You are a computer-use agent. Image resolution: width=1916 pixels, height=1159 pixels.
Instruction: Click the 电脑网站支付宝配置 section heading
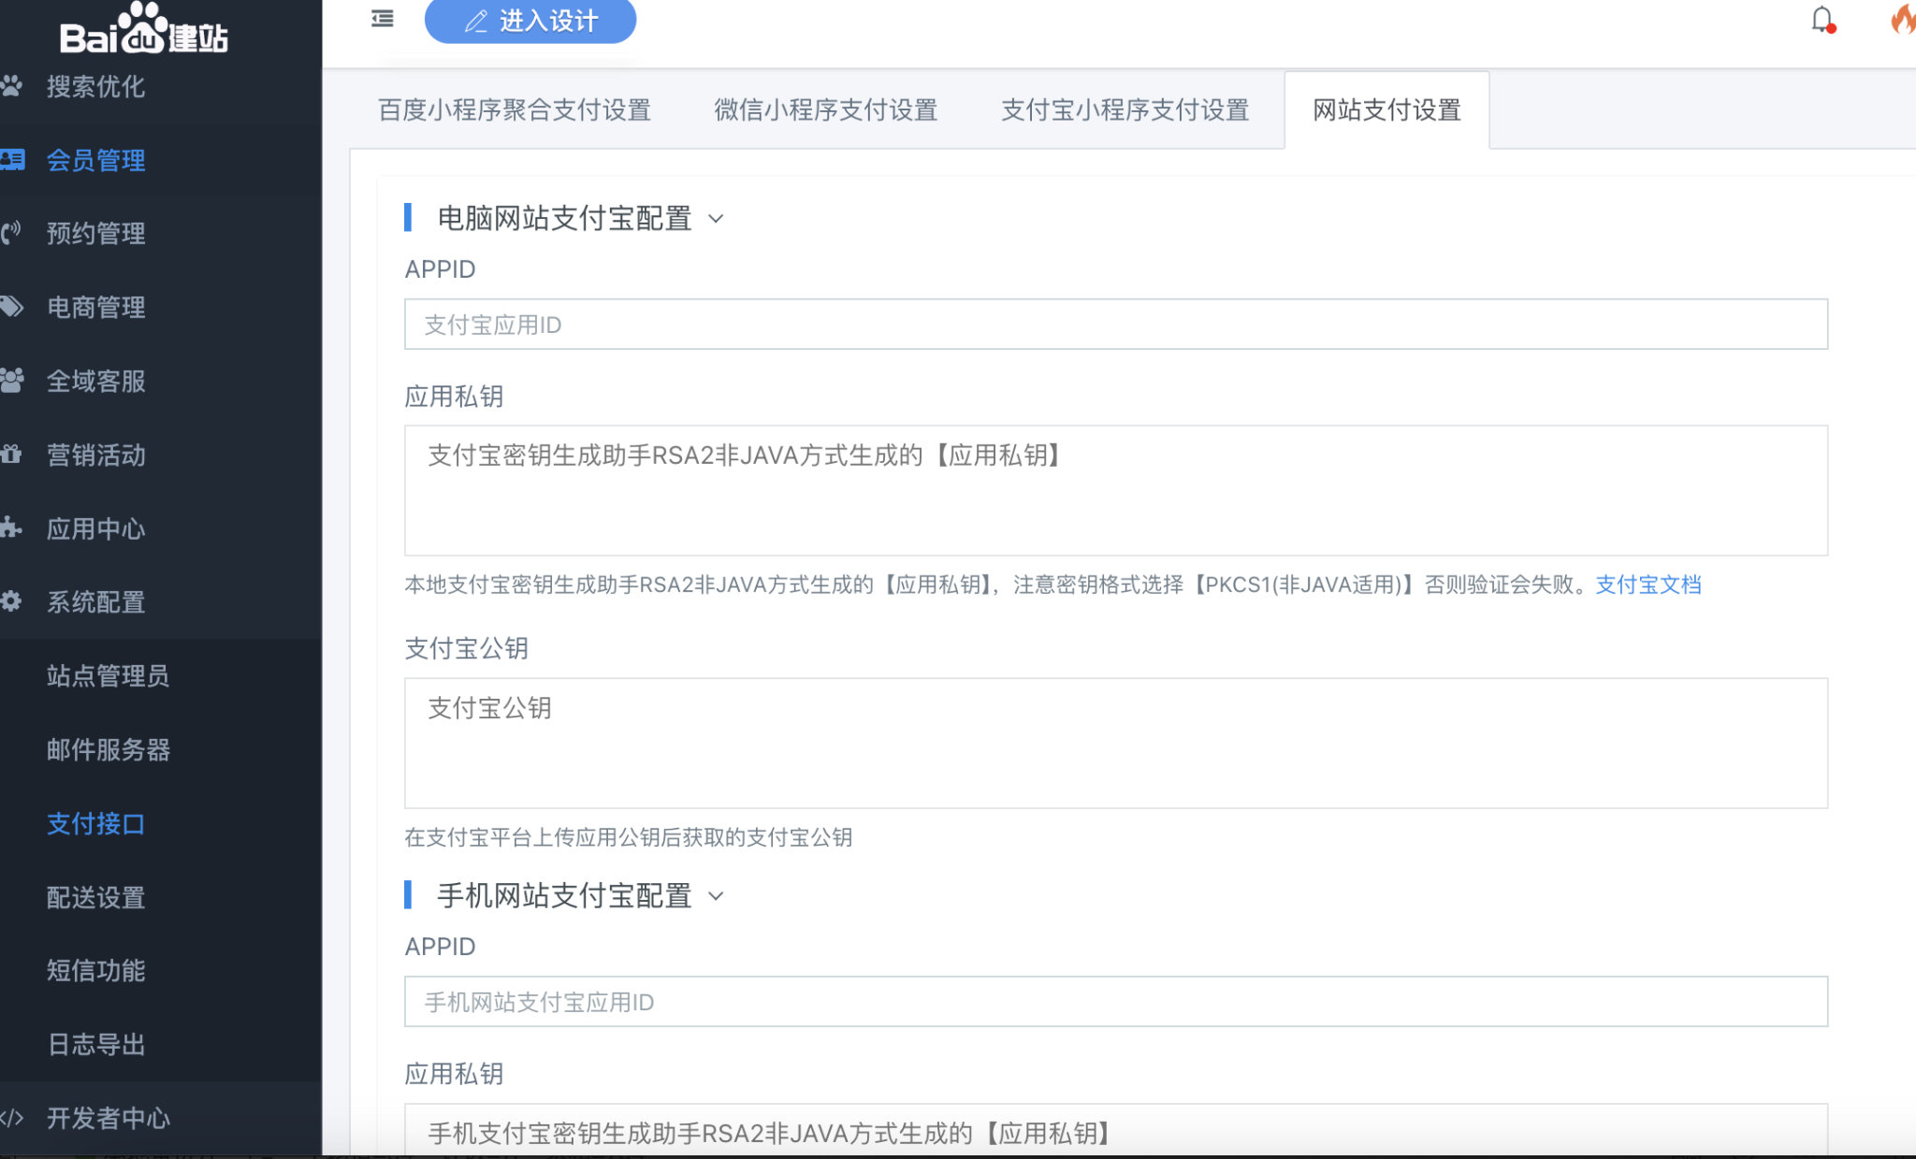click(564, 219)
